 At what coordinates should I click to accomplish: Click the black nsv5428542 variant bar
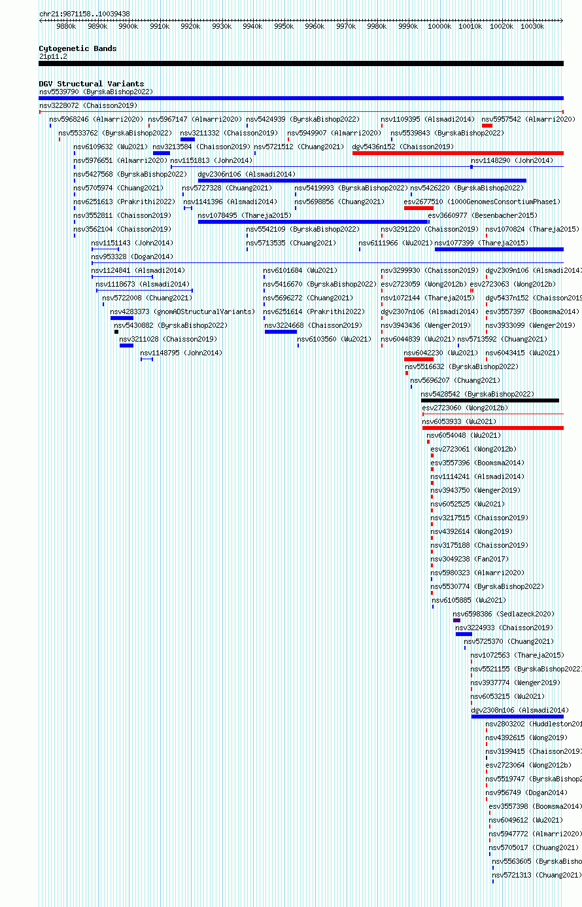(490, 400)
